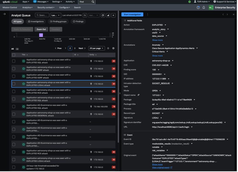The width and height of the screenshot is (238, 172).
Task: Check the EXPLOITED LOG4J selected row checkbox
Action: coord(14,84)
